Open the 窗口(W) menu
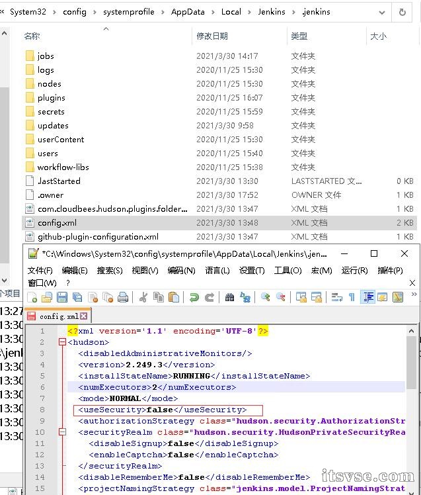This screenshot has height=495, width=421. (42, 283)
